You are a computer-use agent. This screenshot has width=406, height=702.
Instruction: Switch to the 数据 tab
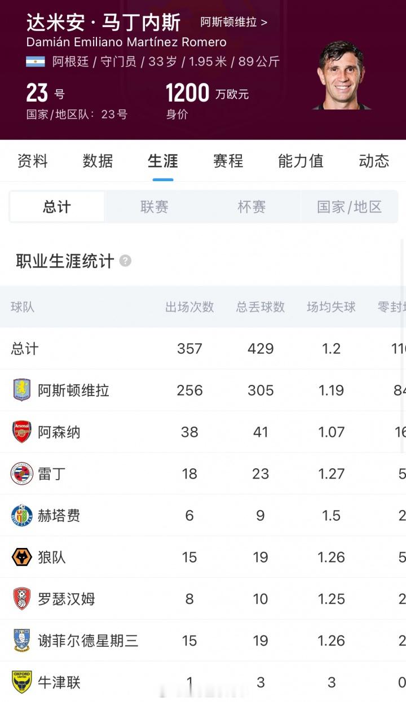[x=98, y=161]
